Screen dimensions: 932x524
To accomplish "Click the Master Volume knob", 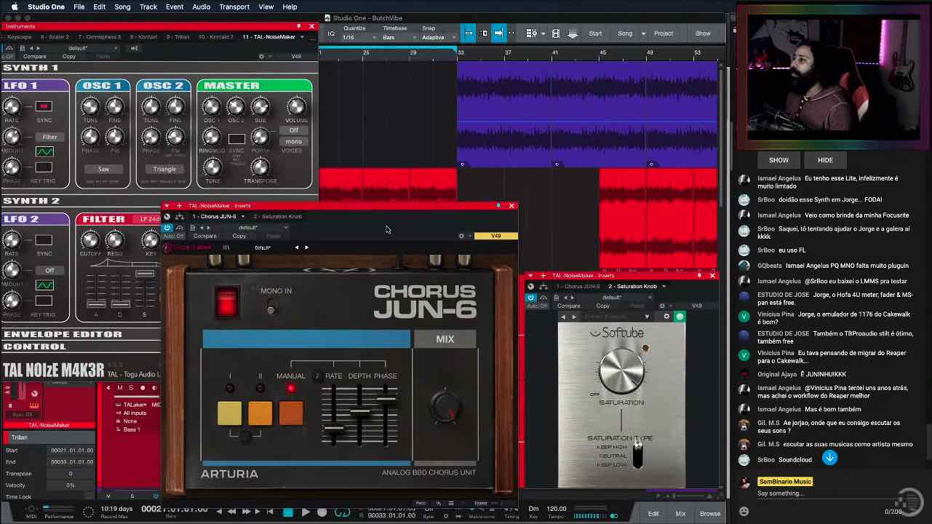I will pos(296,106).
